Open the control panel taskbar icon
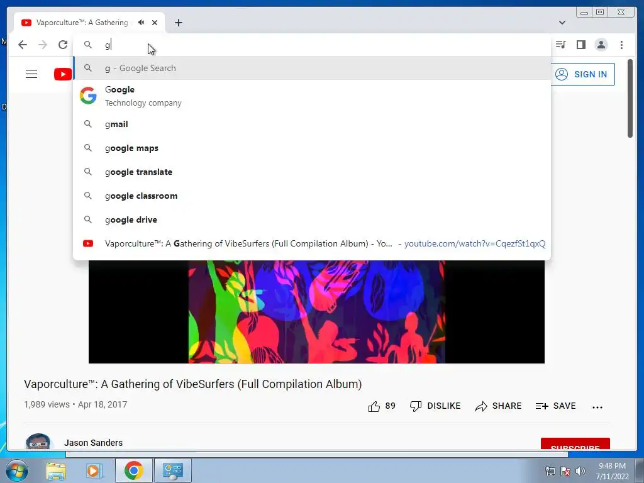Image resolution: width=644 pixels, height=483 pixels. (x=172, y=470)
